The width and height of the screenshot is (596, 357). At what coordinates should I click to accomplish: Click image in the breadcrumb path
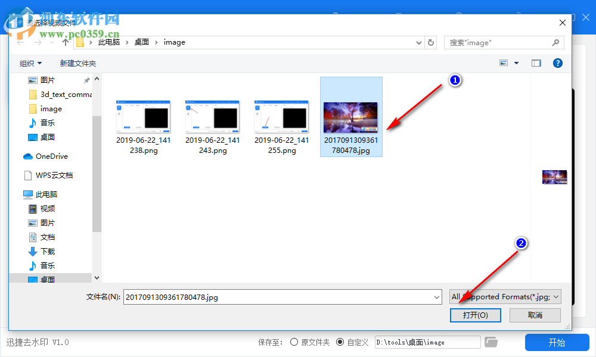tap(175, 42)
